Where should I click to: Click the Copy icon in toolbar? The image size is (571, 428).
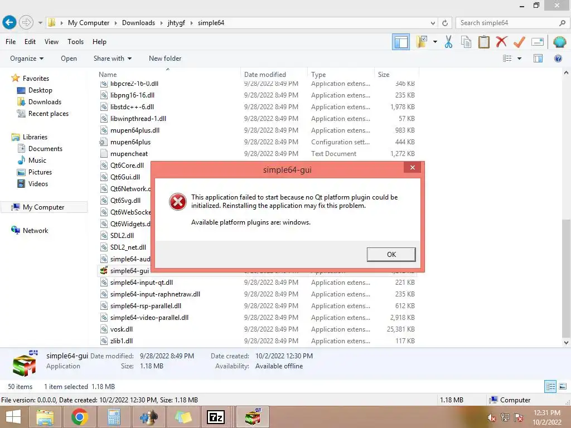coord(466,42)
